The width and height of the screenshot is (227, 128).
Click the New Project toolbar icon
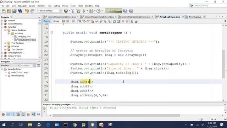[9, 11]
